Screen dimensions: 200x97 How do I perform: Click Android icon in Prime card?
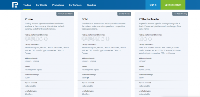click(x=46, y=39)
